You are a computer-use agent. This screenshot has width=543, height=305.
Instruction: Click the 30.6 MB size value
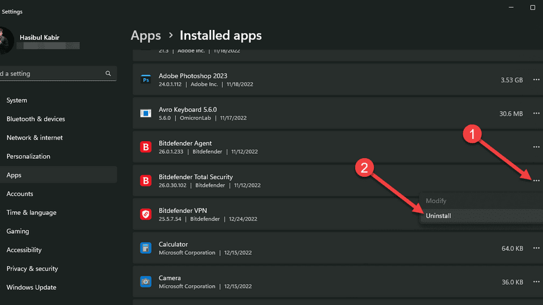(511, 114)
